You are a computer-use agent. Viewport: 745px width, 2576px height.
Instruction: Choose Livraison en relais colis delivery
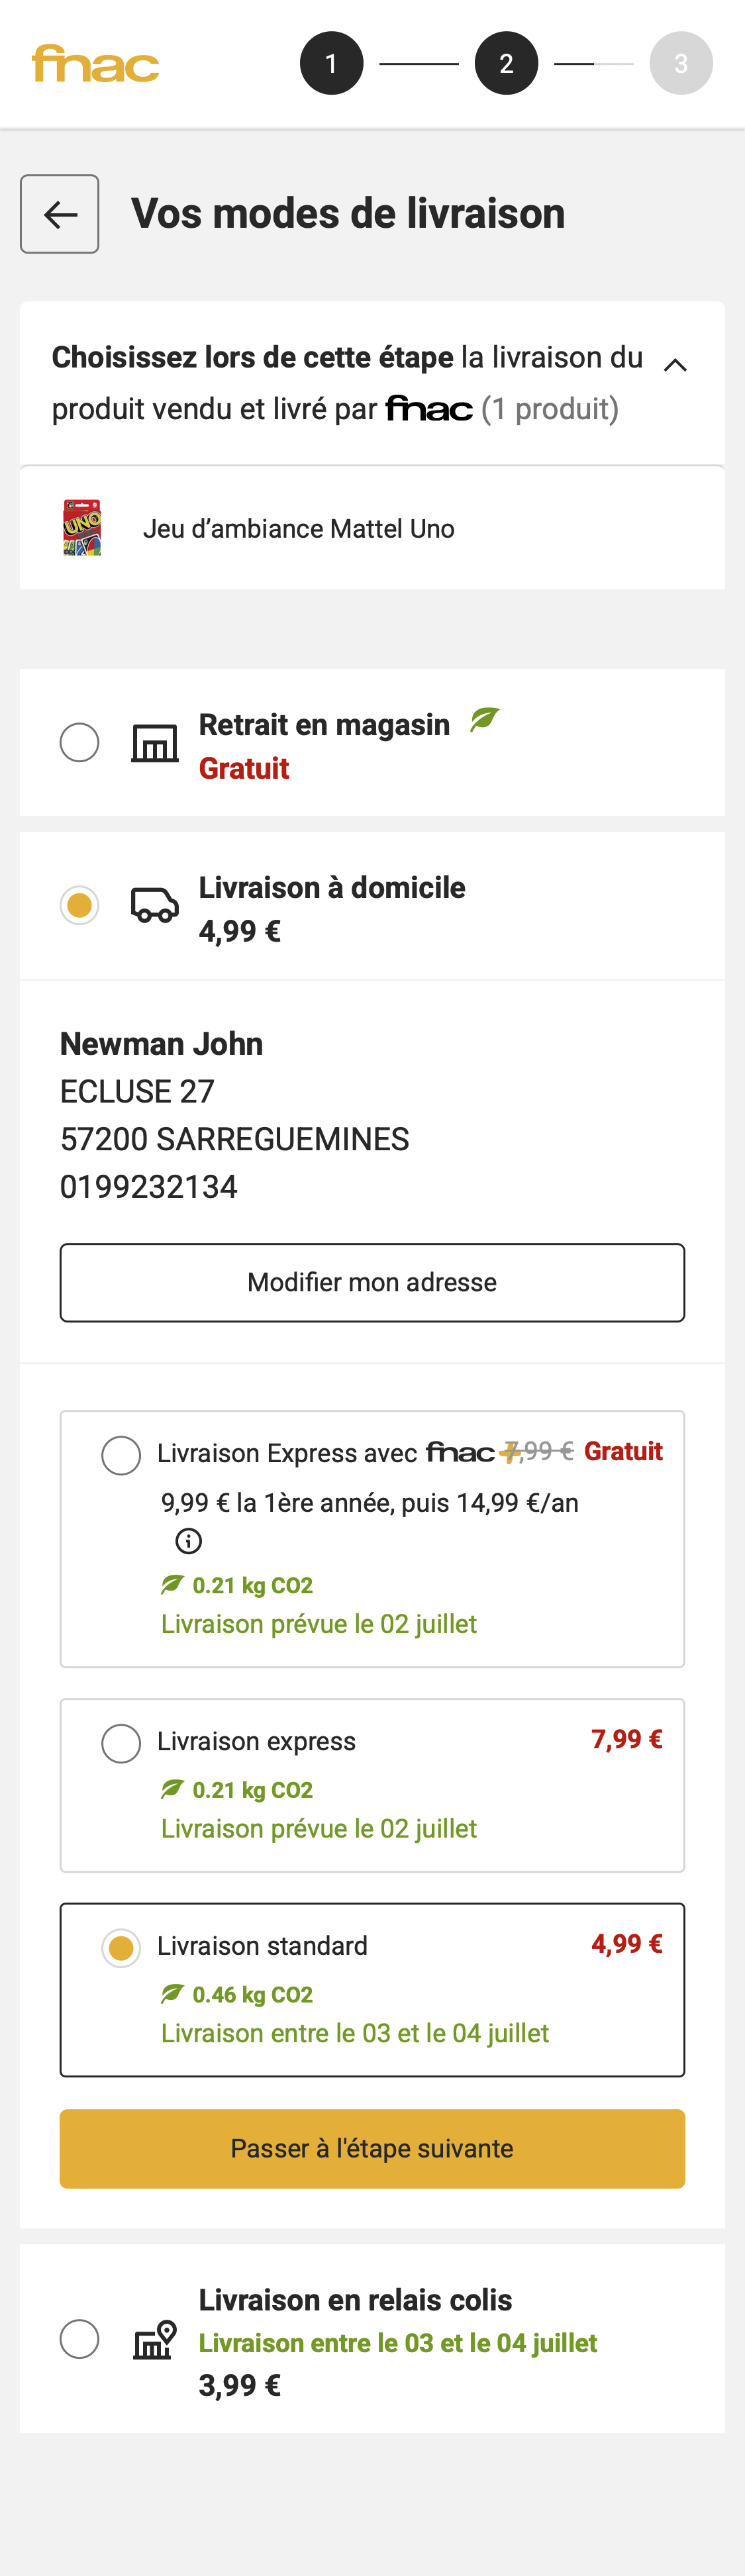coord(79,2340)
